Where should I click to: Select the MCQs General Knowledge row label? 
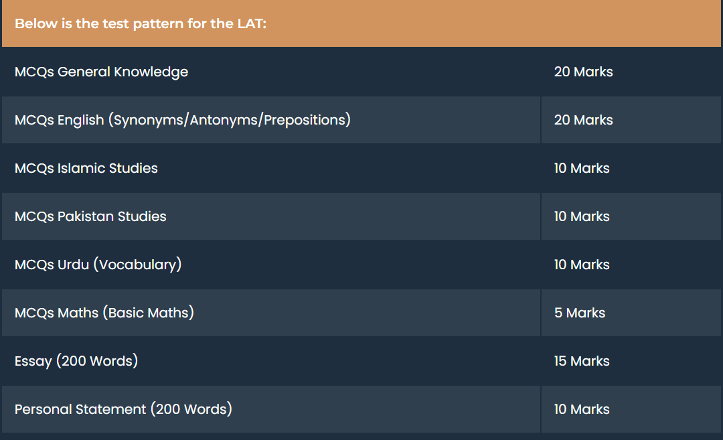click(x=101, y=72)
